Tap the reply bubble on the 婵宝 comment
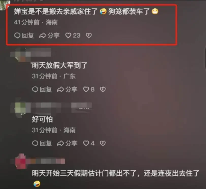 coord(17,36)
